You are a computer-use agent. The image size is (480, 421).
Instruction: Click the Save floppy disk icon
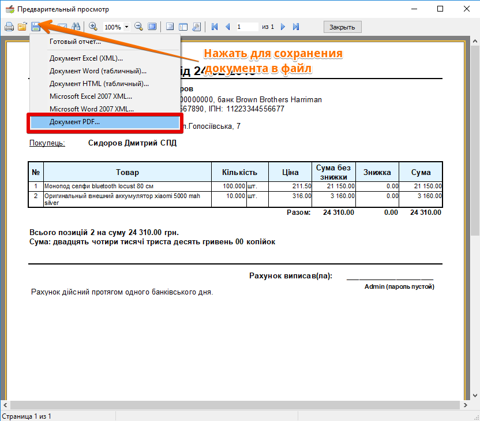pos(36,27)
